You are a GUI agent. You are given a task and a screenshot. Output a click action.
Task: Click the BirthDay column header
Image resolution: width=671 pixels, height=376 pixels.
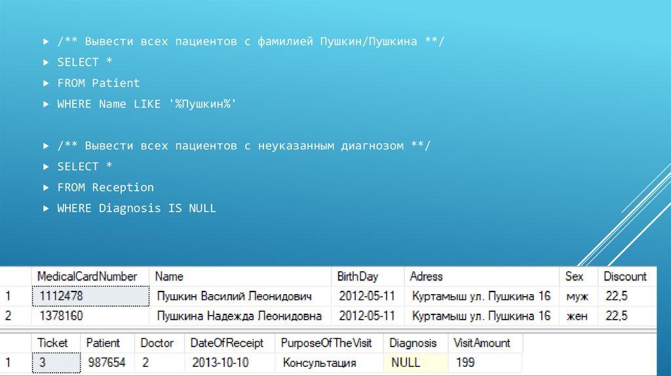pyautogui.click(x=358, y=276)
